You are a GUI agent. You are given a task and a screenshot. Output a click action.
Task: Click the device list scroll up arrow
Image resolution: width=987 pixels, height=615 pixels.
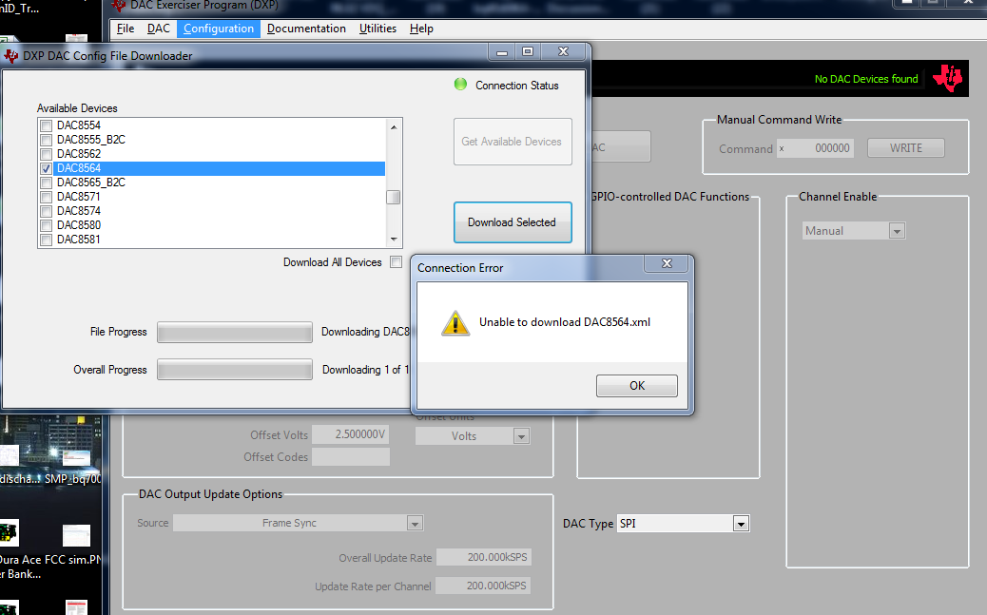click(x=394, y=127)
